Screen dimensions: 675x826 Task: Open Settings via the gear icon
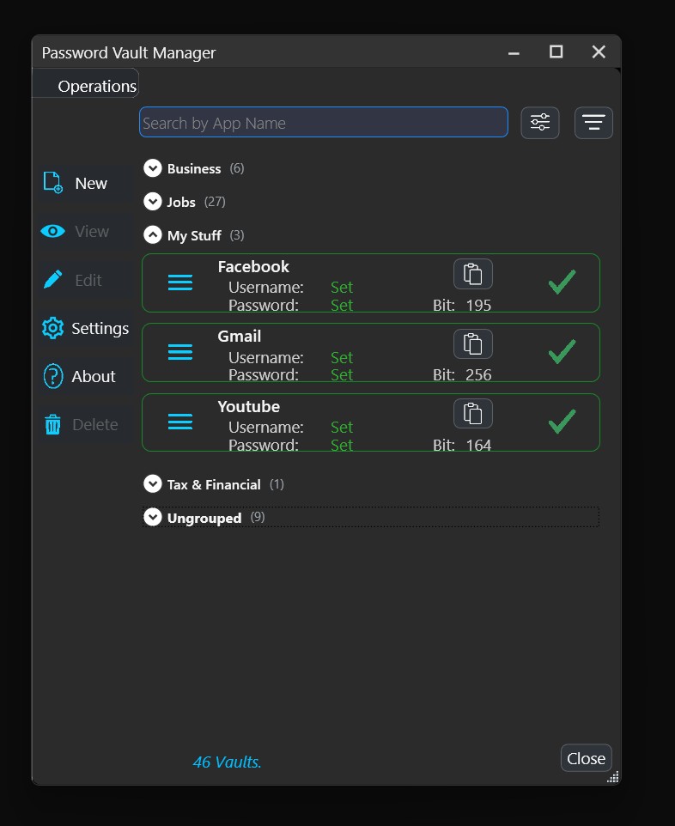[x=52, y=328]
